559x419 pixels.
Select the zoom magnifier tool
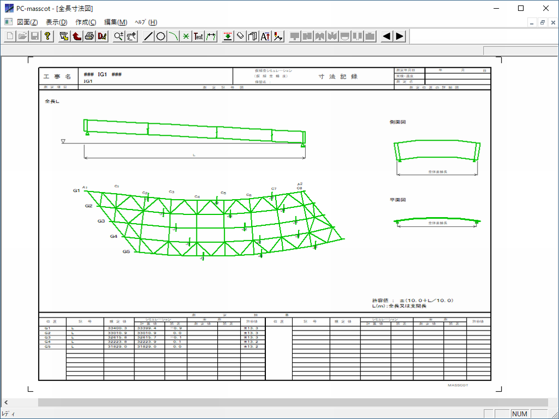click(x=118, y=37)
